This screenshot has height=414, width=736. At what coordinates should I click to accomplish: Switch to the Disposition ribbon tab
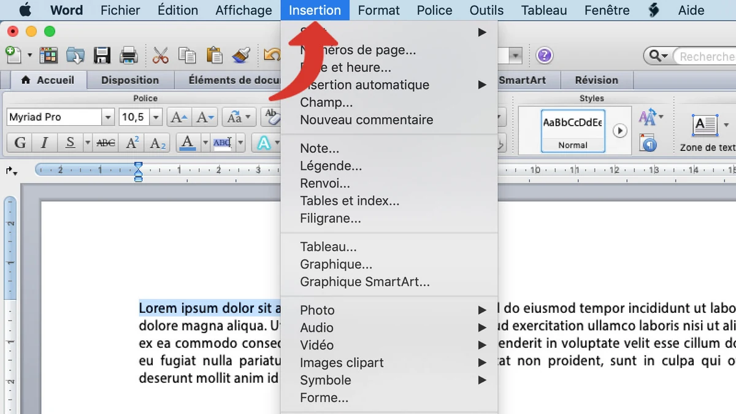(x=130, y=80)
